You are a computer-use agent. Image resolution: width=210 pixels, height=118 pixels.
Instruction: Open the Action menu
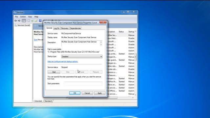(23, 17)
